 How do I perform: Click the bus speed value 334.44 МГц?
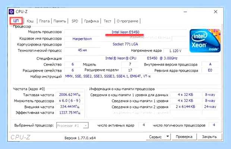(x=70, y=106)
